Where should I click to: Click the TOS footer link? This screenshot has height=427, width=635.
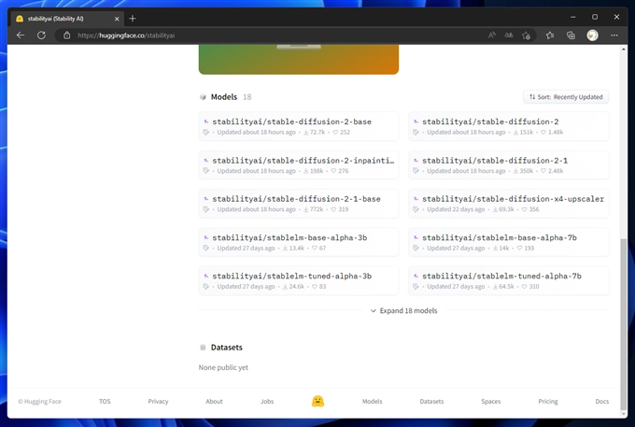pos(105,401)
